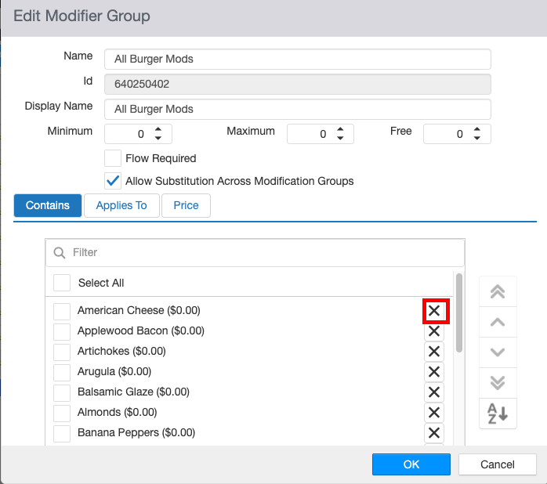Delete Artichokes with its X button
Screen dimensions: 547x484
coord(433,352)
